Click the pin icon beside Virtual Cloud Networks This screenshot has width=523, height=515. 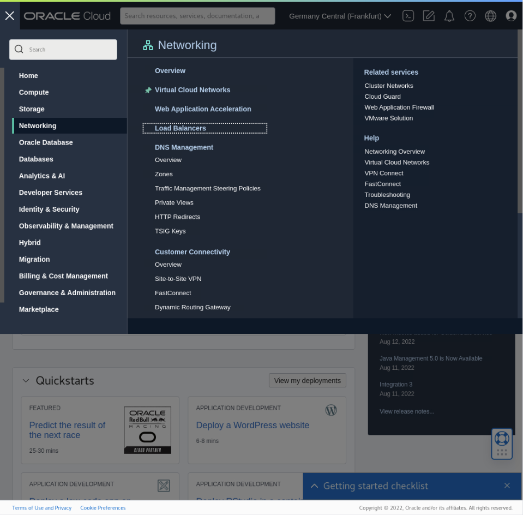148,90
